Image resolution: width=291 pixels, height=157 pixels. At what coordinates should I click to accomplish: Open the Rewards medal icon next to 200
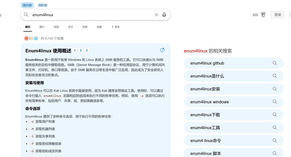click(x=263, y=15)
